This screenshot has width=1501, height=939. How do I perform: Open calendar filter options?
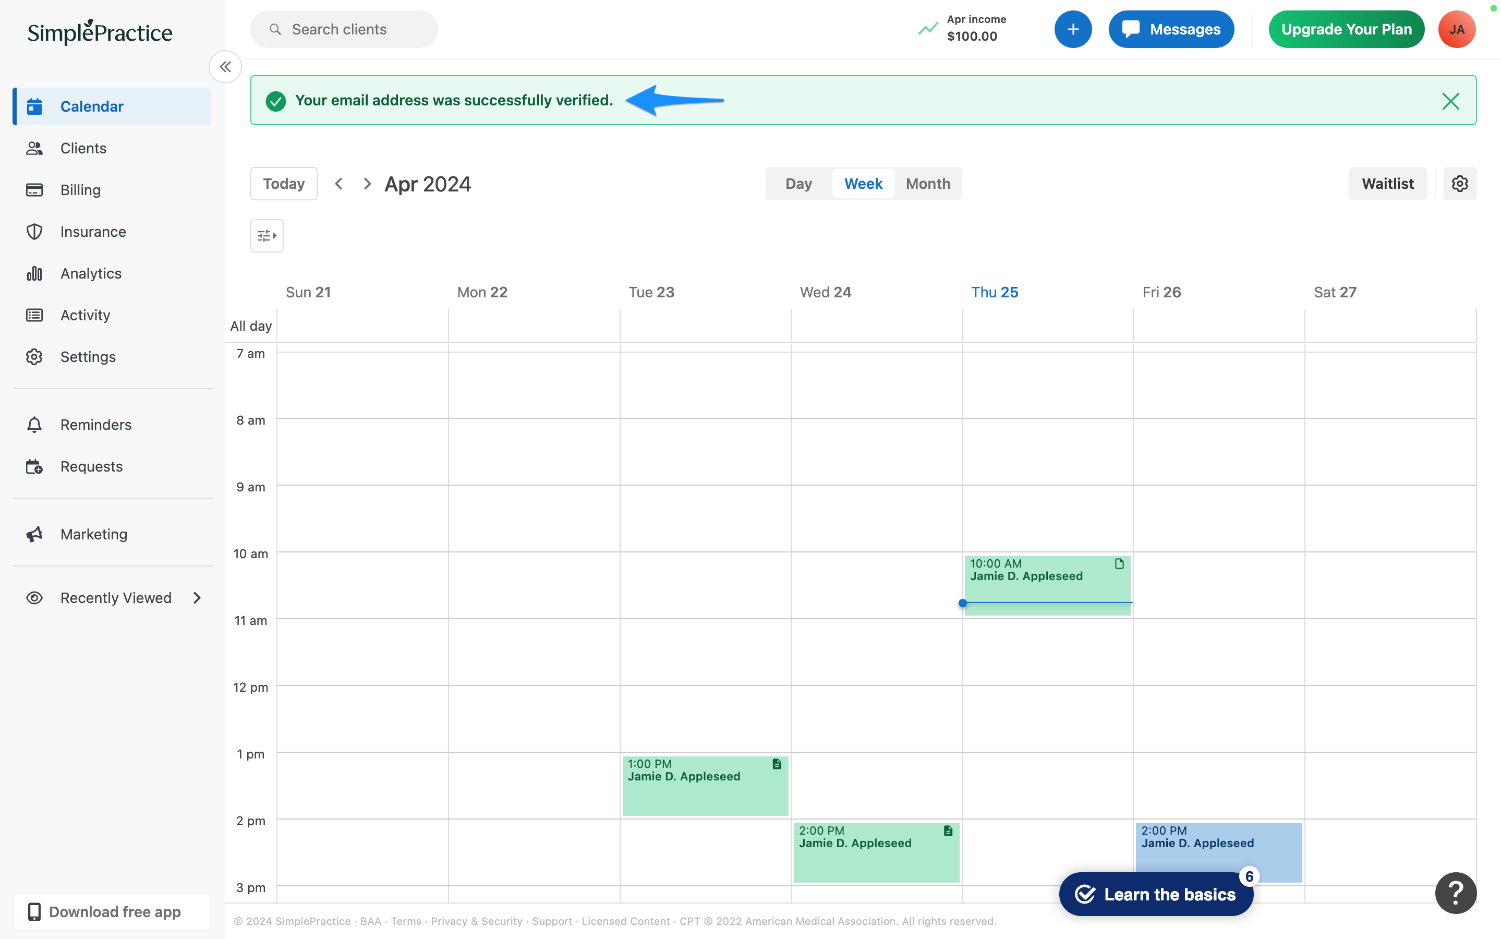coord(267,235)
